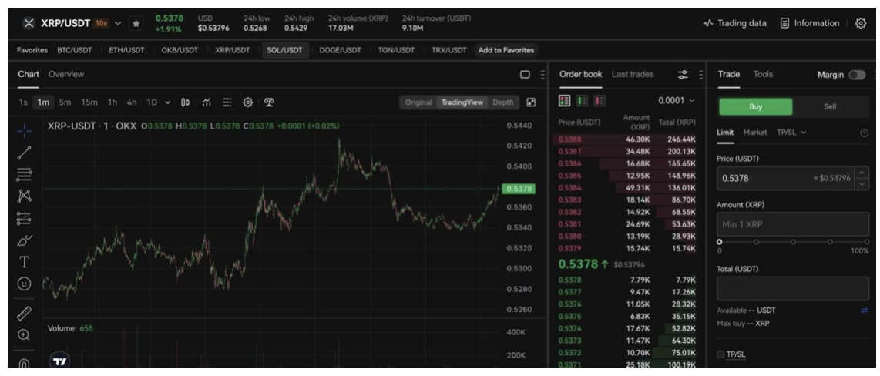Switch to the Overview tab

pos(66,74)
